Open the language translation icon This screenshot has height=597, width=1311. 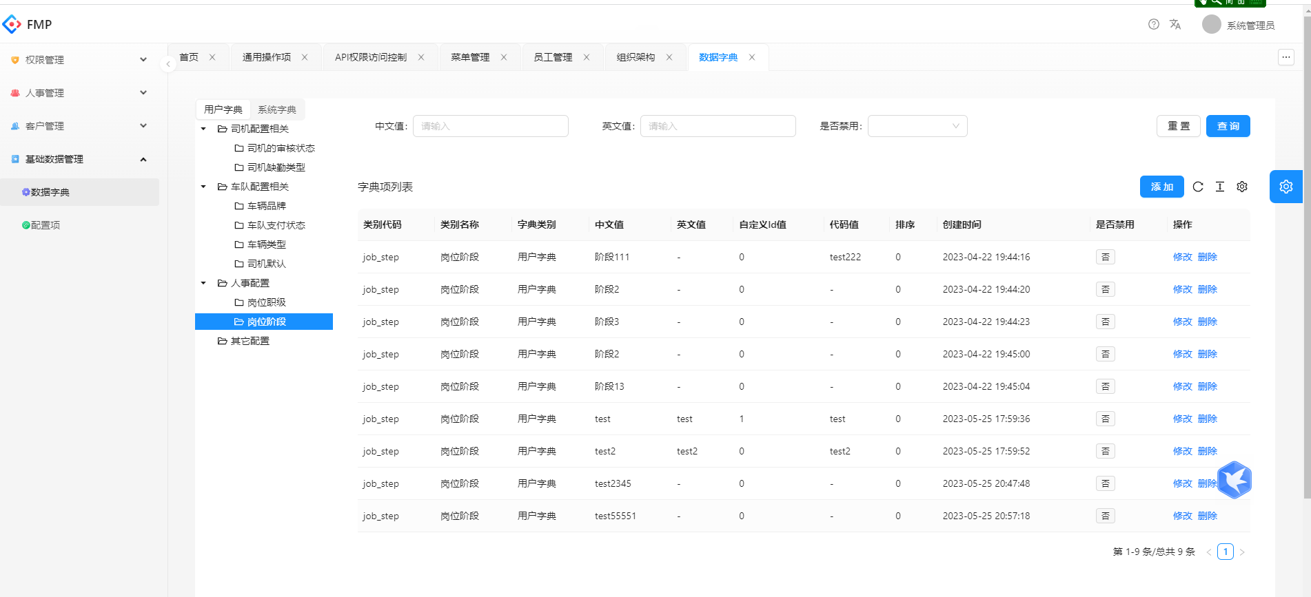(1175, 24)
